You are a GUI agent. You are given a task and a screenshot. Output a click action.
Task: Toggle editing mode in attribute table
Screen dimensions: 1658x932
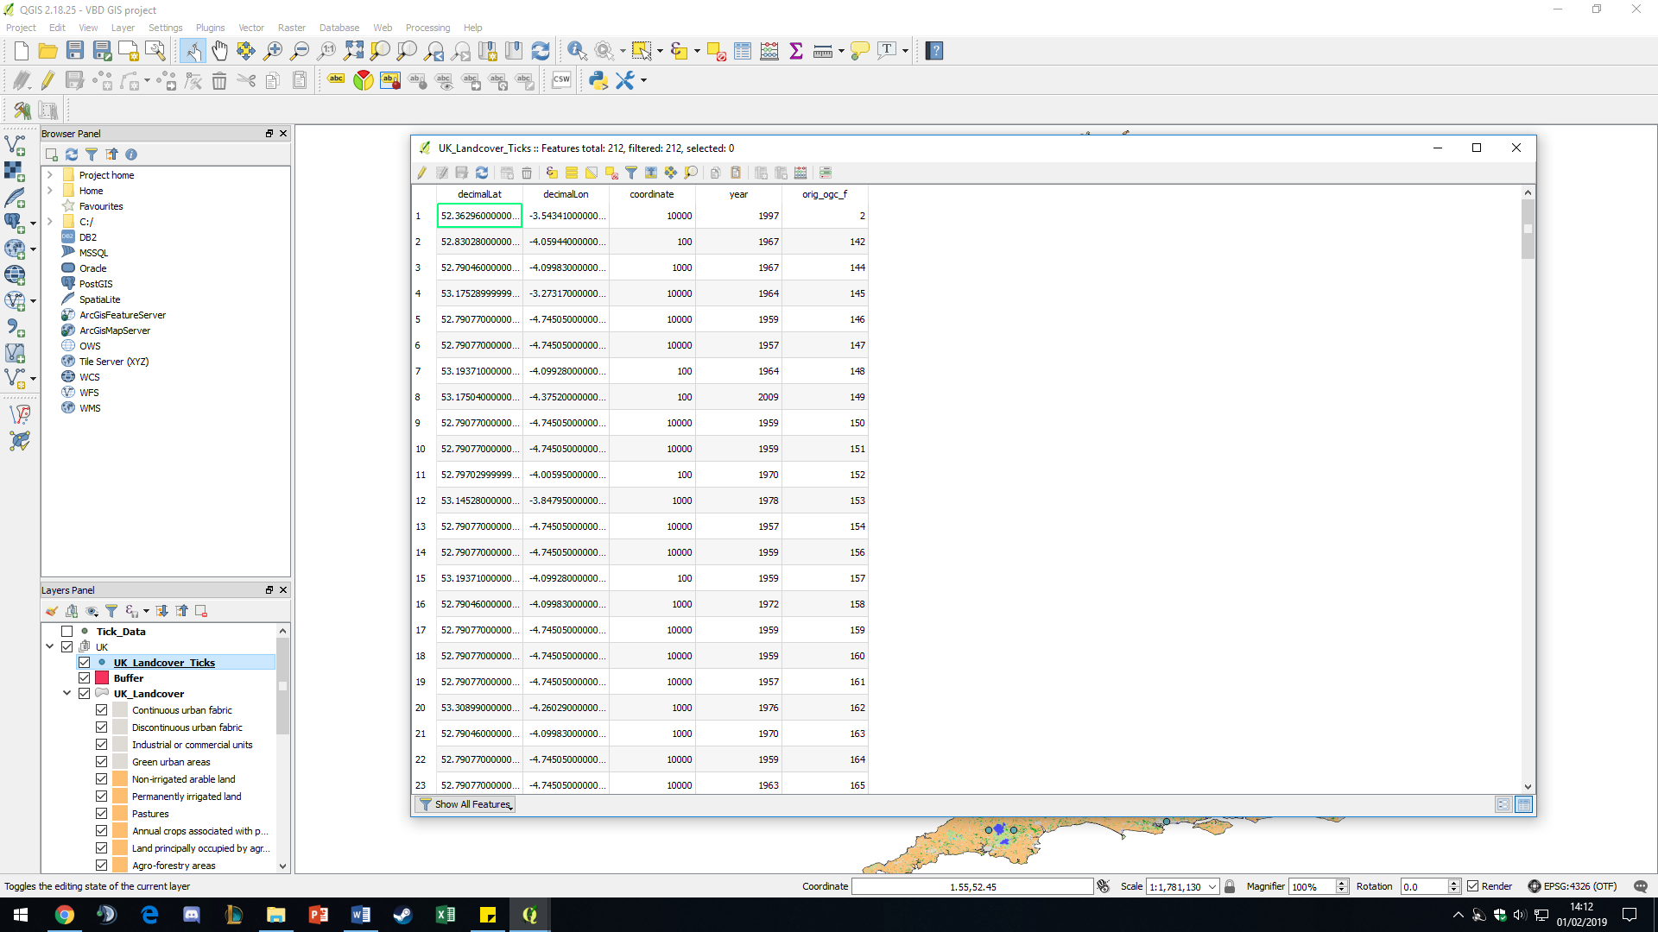tap(421, 173)
